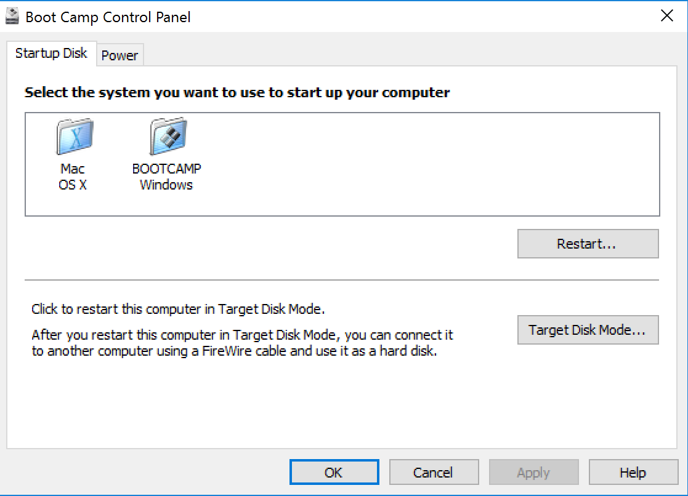Click the "BOOTCAMP Windows" text label
This screenshot has height=496, width=688.
tap(166, 177)
